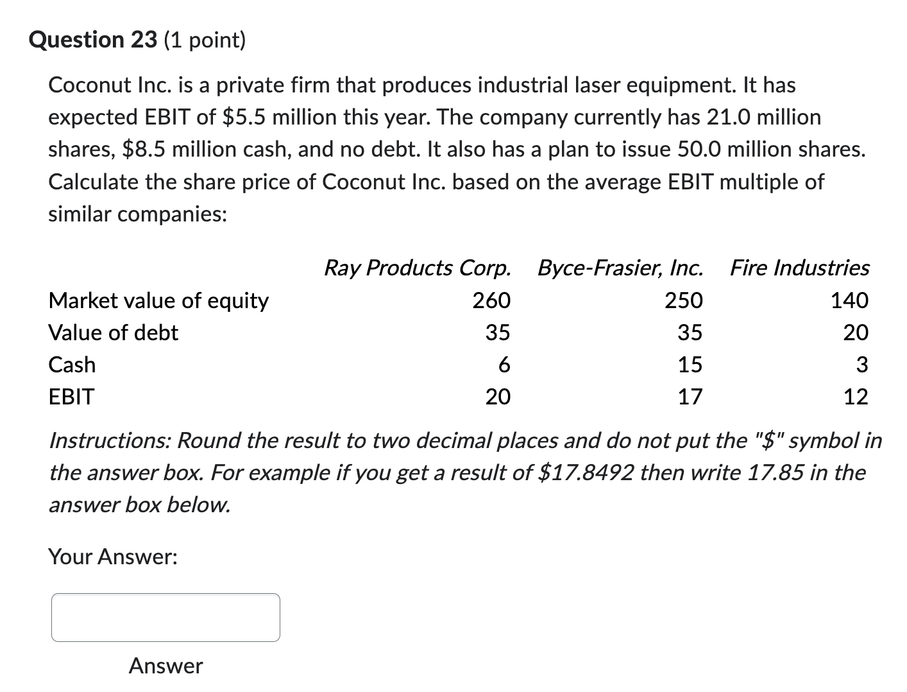Click the italic Instructions paragraph
Screen dimensions: 907x692
pos(449,472)
